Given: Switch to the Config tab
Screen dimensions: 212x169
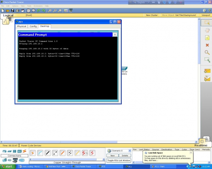Looking at the screenshot, I should pos(33,26).
